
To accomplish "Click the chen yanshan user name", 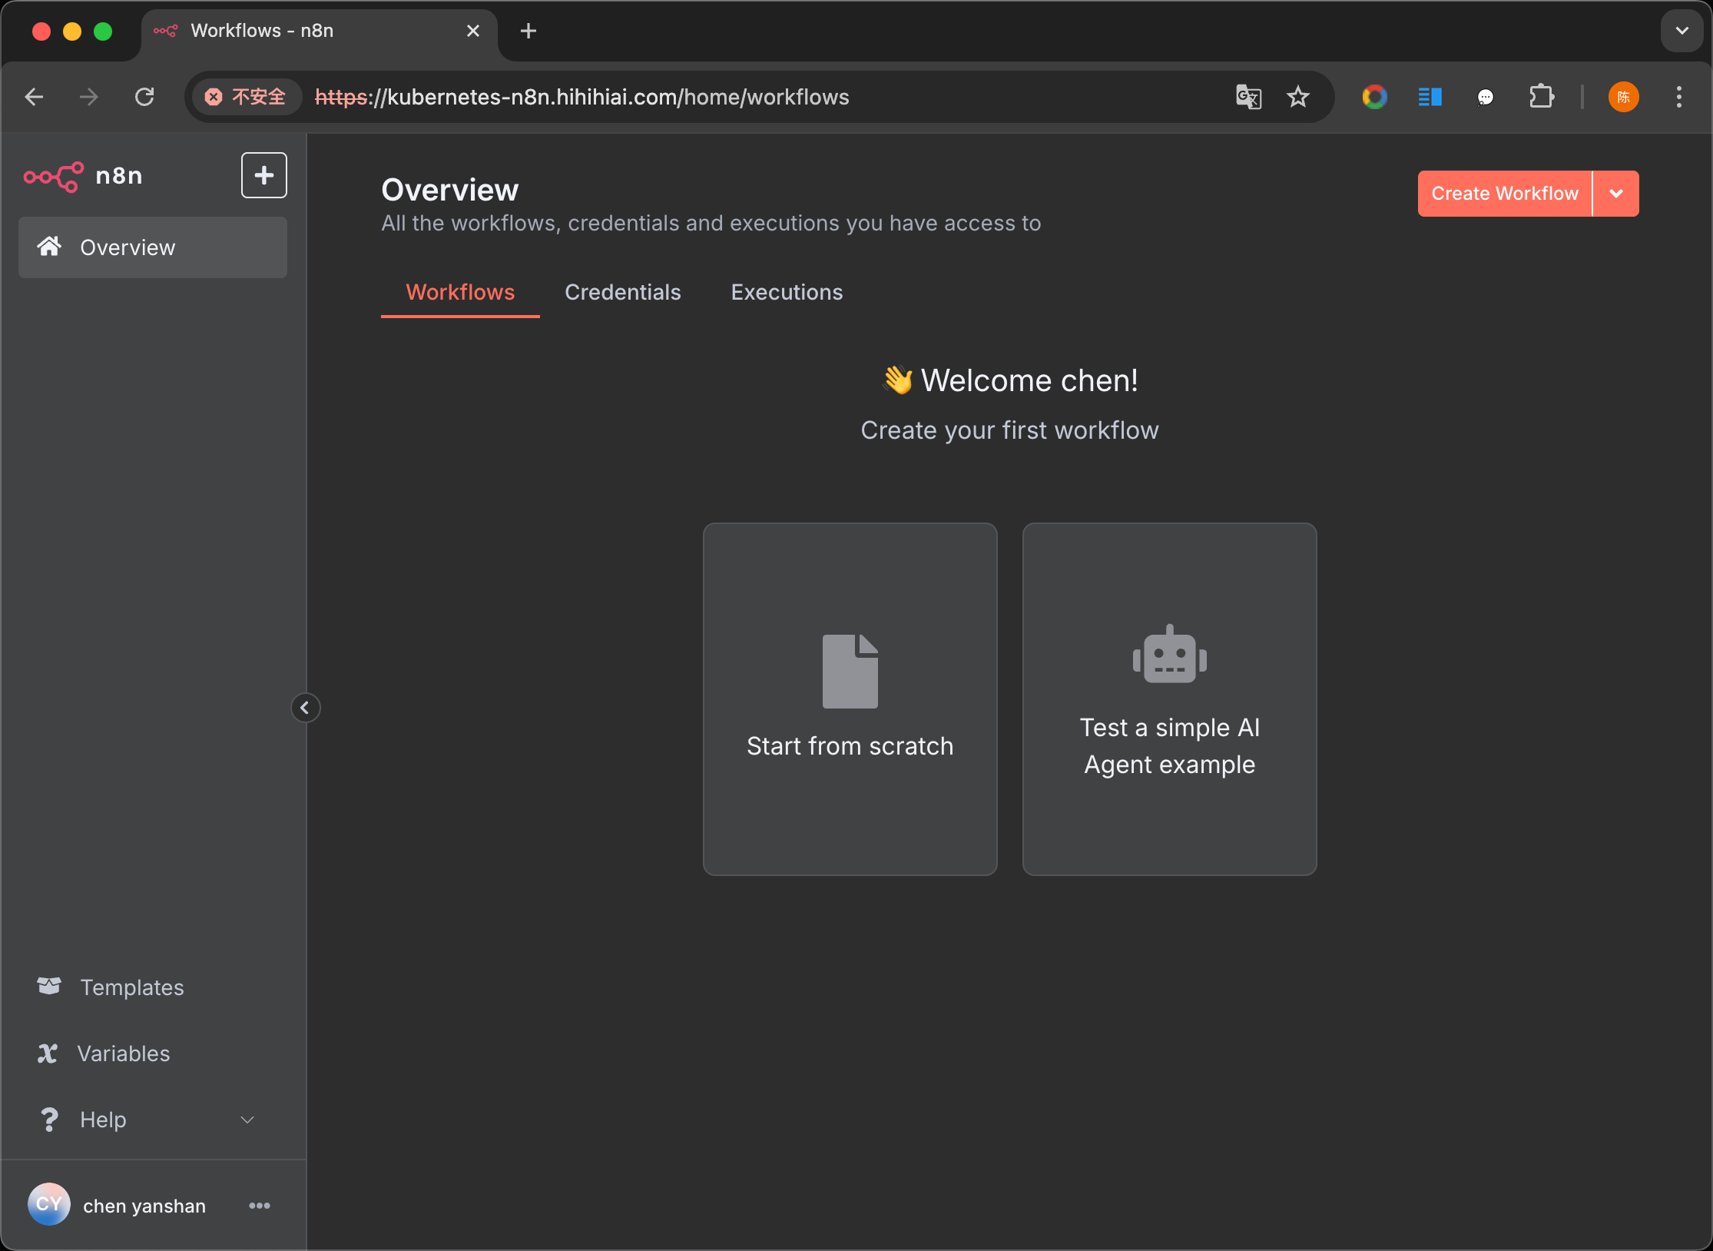I will 144,1206.
